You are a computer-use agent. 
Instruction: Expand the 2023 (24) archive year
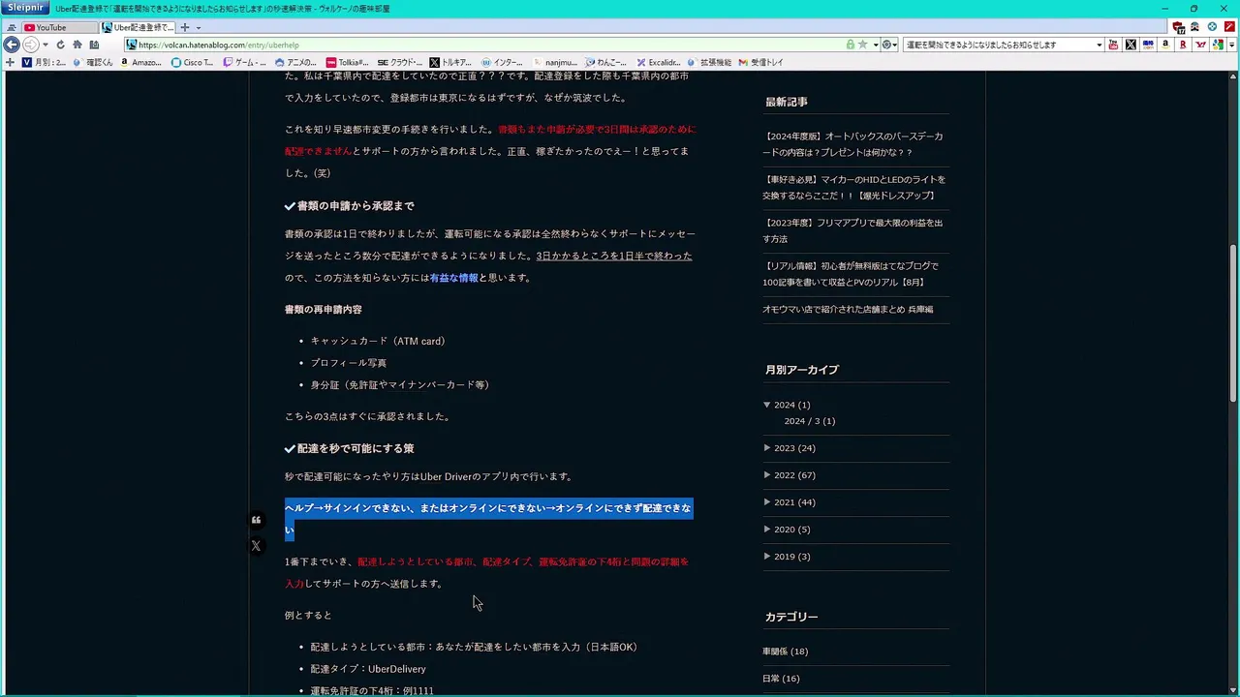click(767, 448)
